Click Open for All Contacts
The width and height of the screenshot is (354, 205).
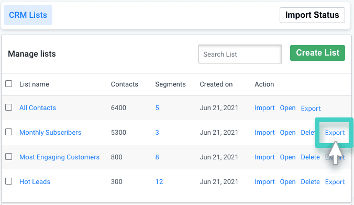(288, 108)
